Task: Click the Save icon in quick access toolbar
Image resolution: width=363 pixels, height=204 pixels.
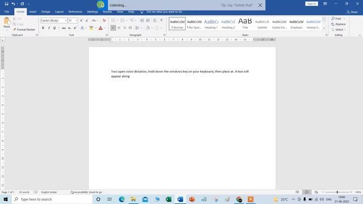Action: point(6,4)
